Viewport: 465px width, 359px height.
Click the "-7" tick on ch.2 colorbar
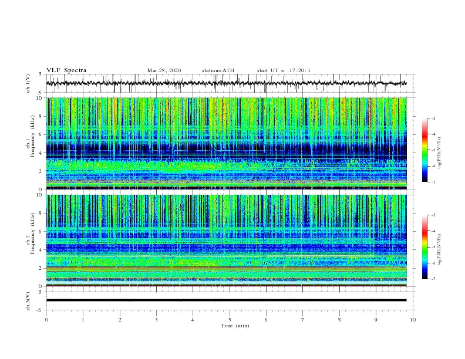pos(433,279)
